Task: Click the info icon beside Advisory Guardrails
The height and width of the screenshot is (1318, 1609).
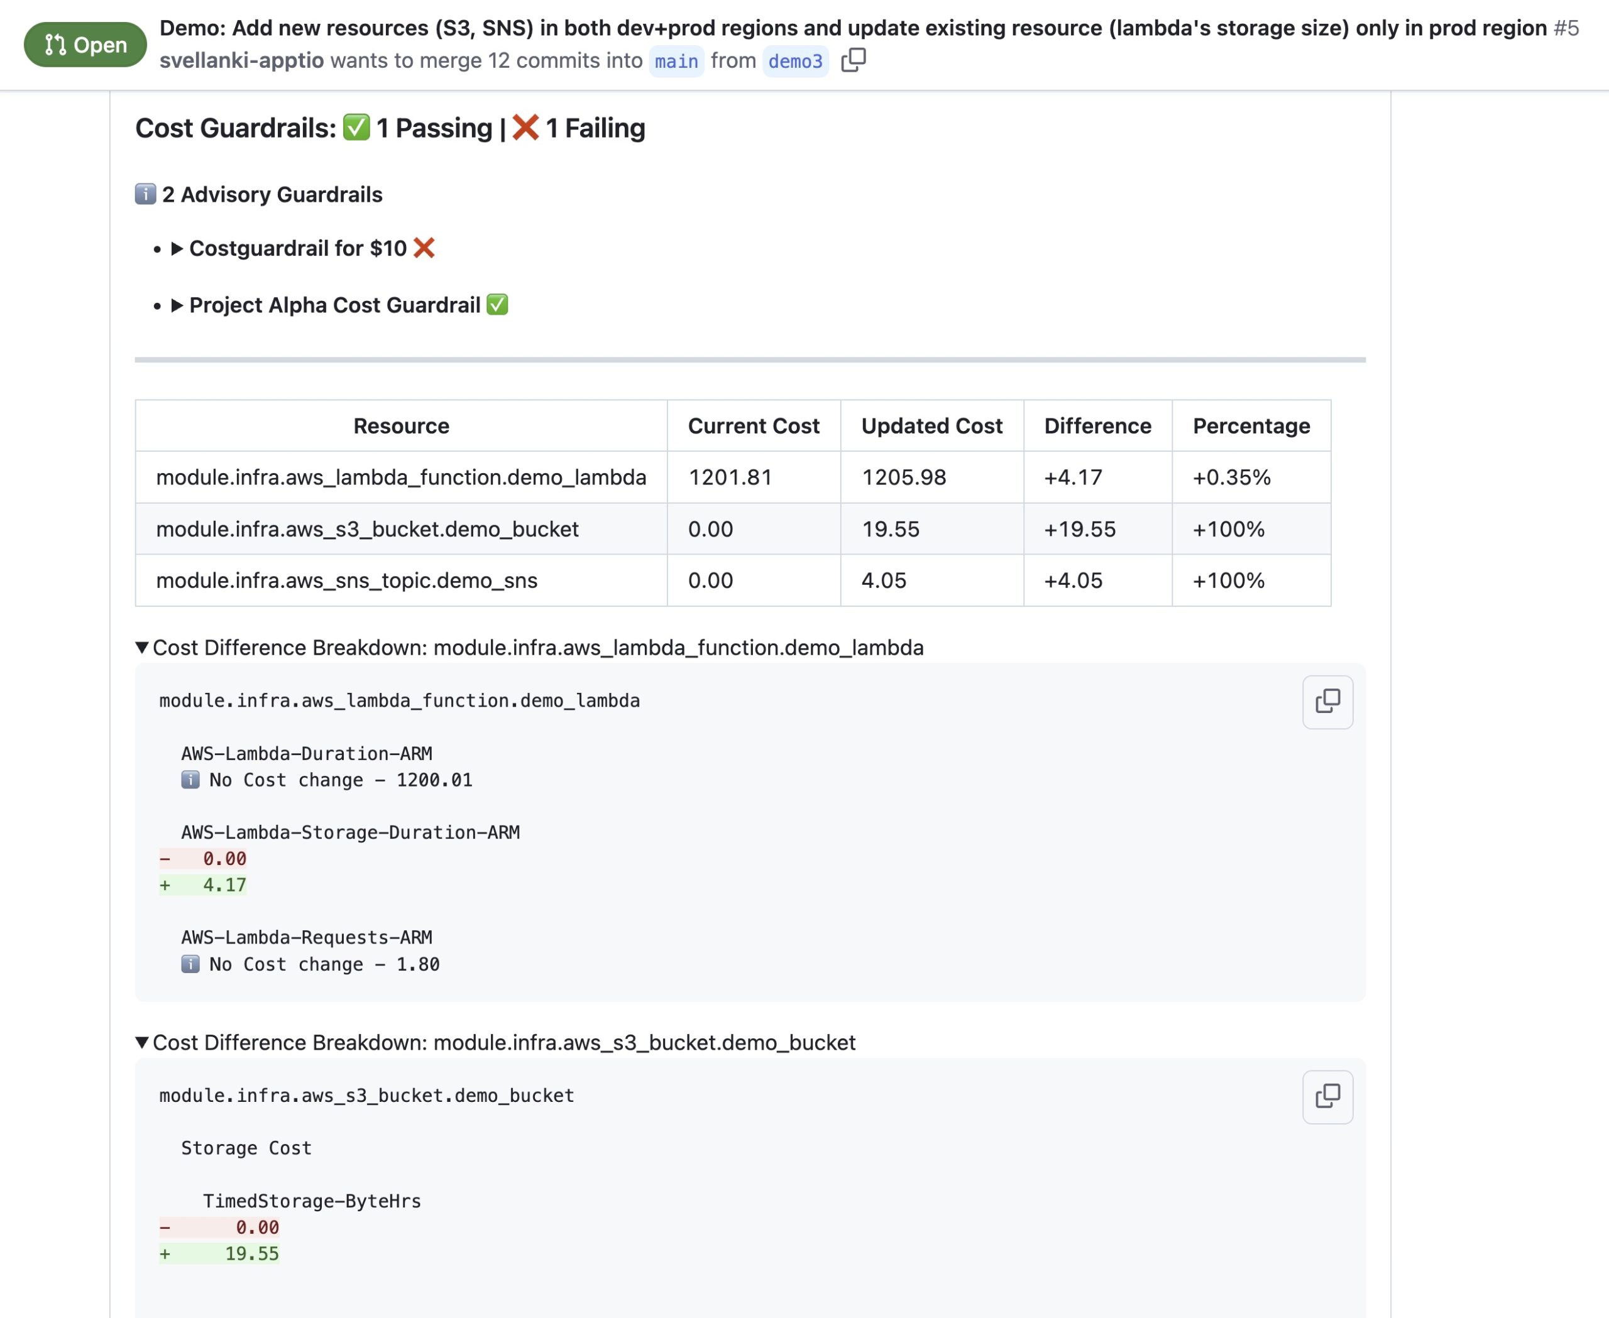Action: point(145,194)
